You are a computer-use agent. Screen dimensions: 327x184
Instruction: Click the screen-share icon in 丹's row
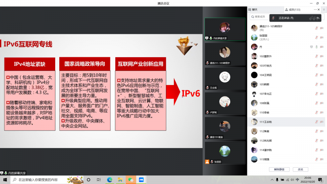point(311,47)
